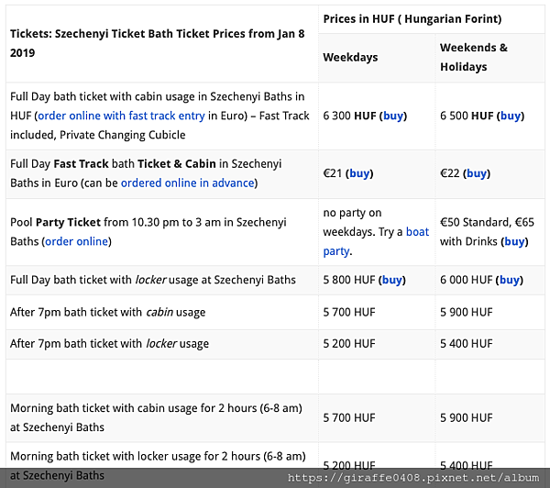The image size is (550, 488).
Task: Follow the 'boat party' link
Action: [x=376, y=241]
